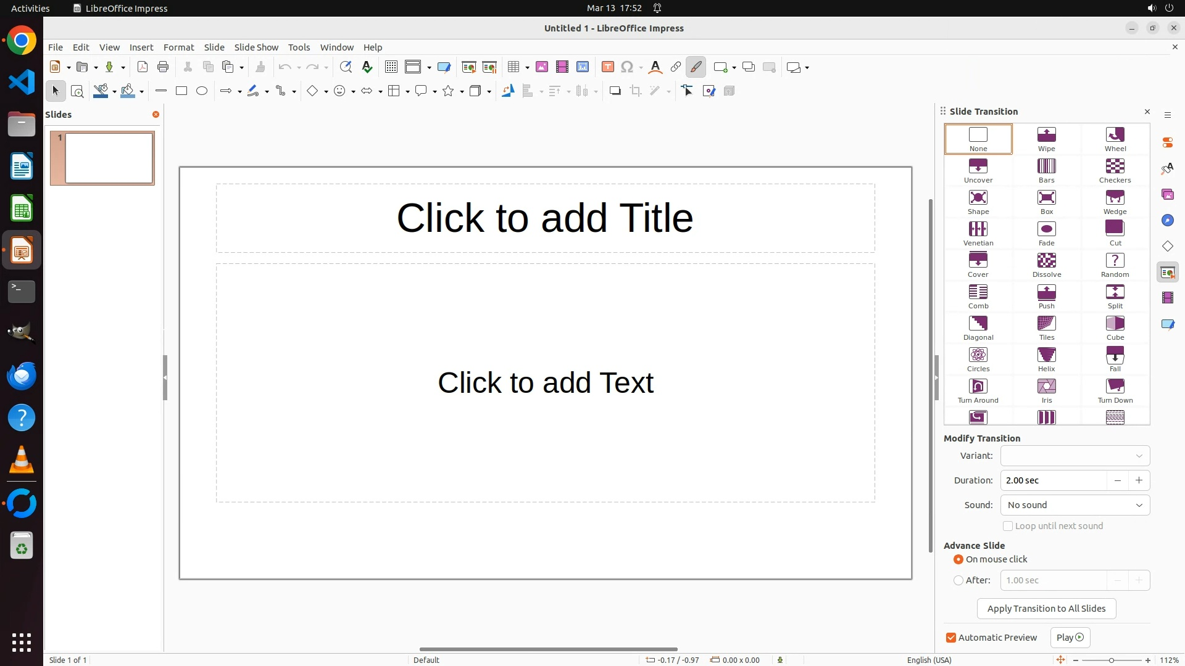Open the Variant dropdown
This screenshot has width=1185, height=666.
coord(1075,456)
